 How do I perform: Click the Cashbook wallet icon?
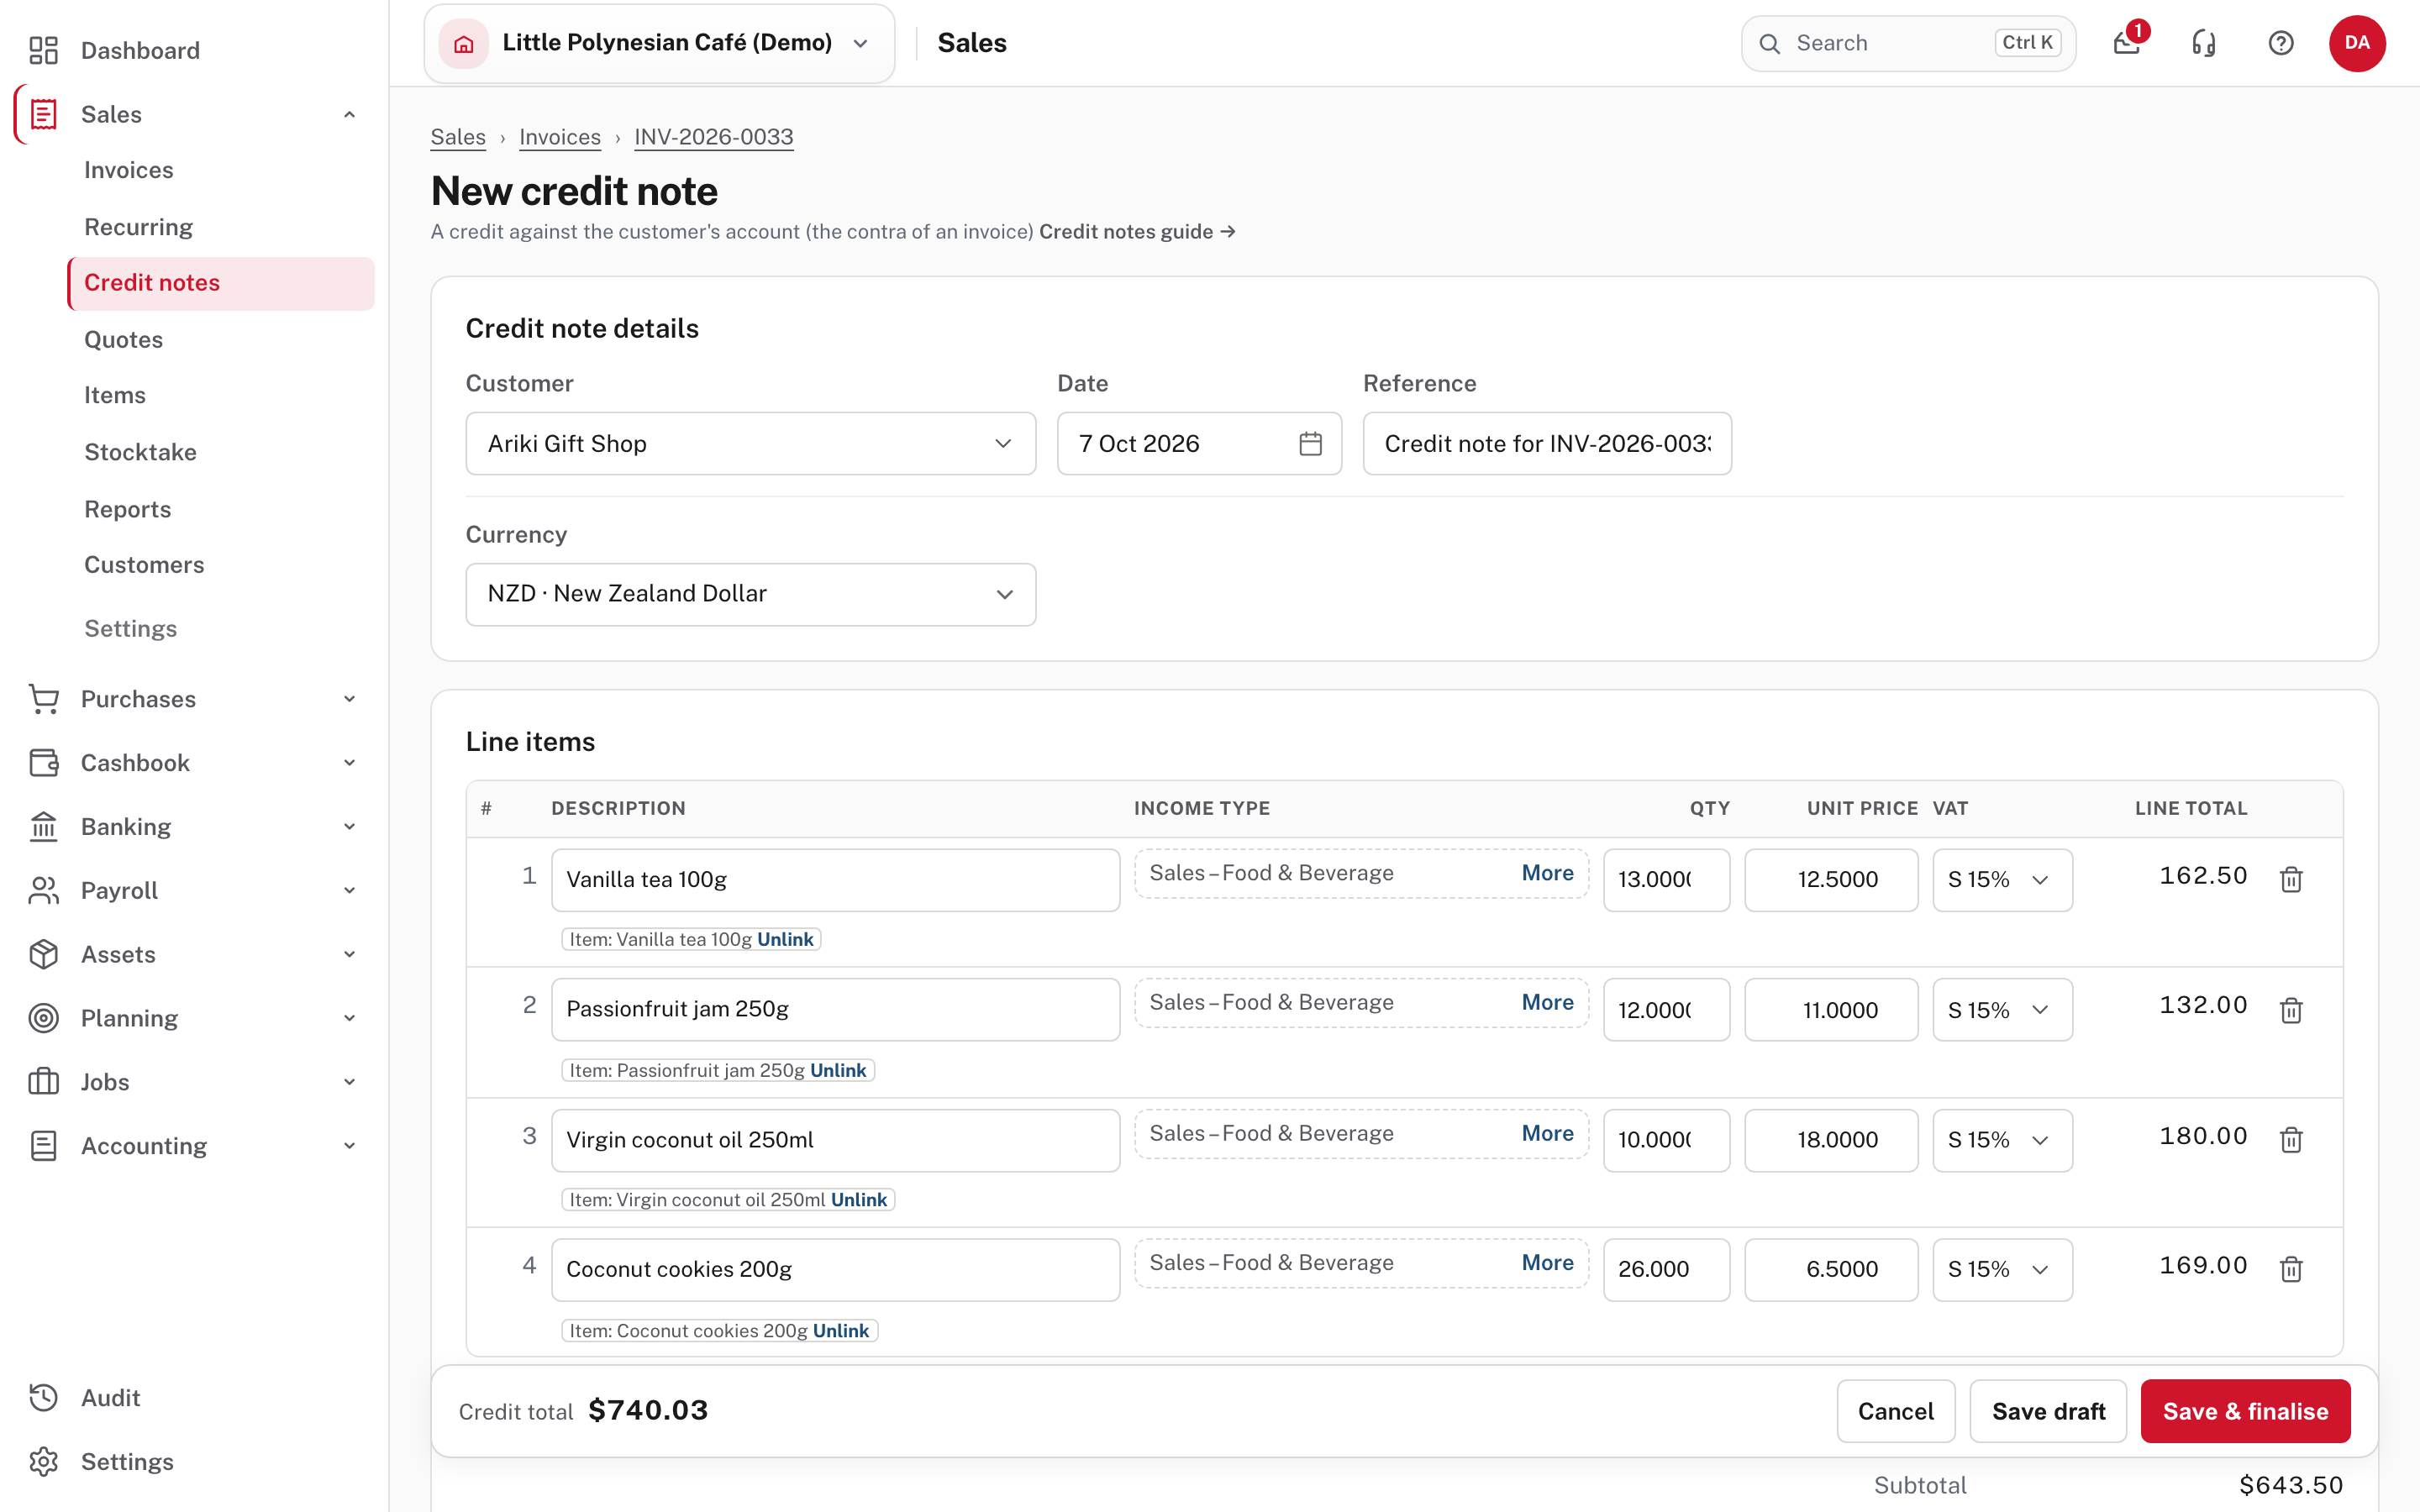pyautogui.click(x=43, y=763)
